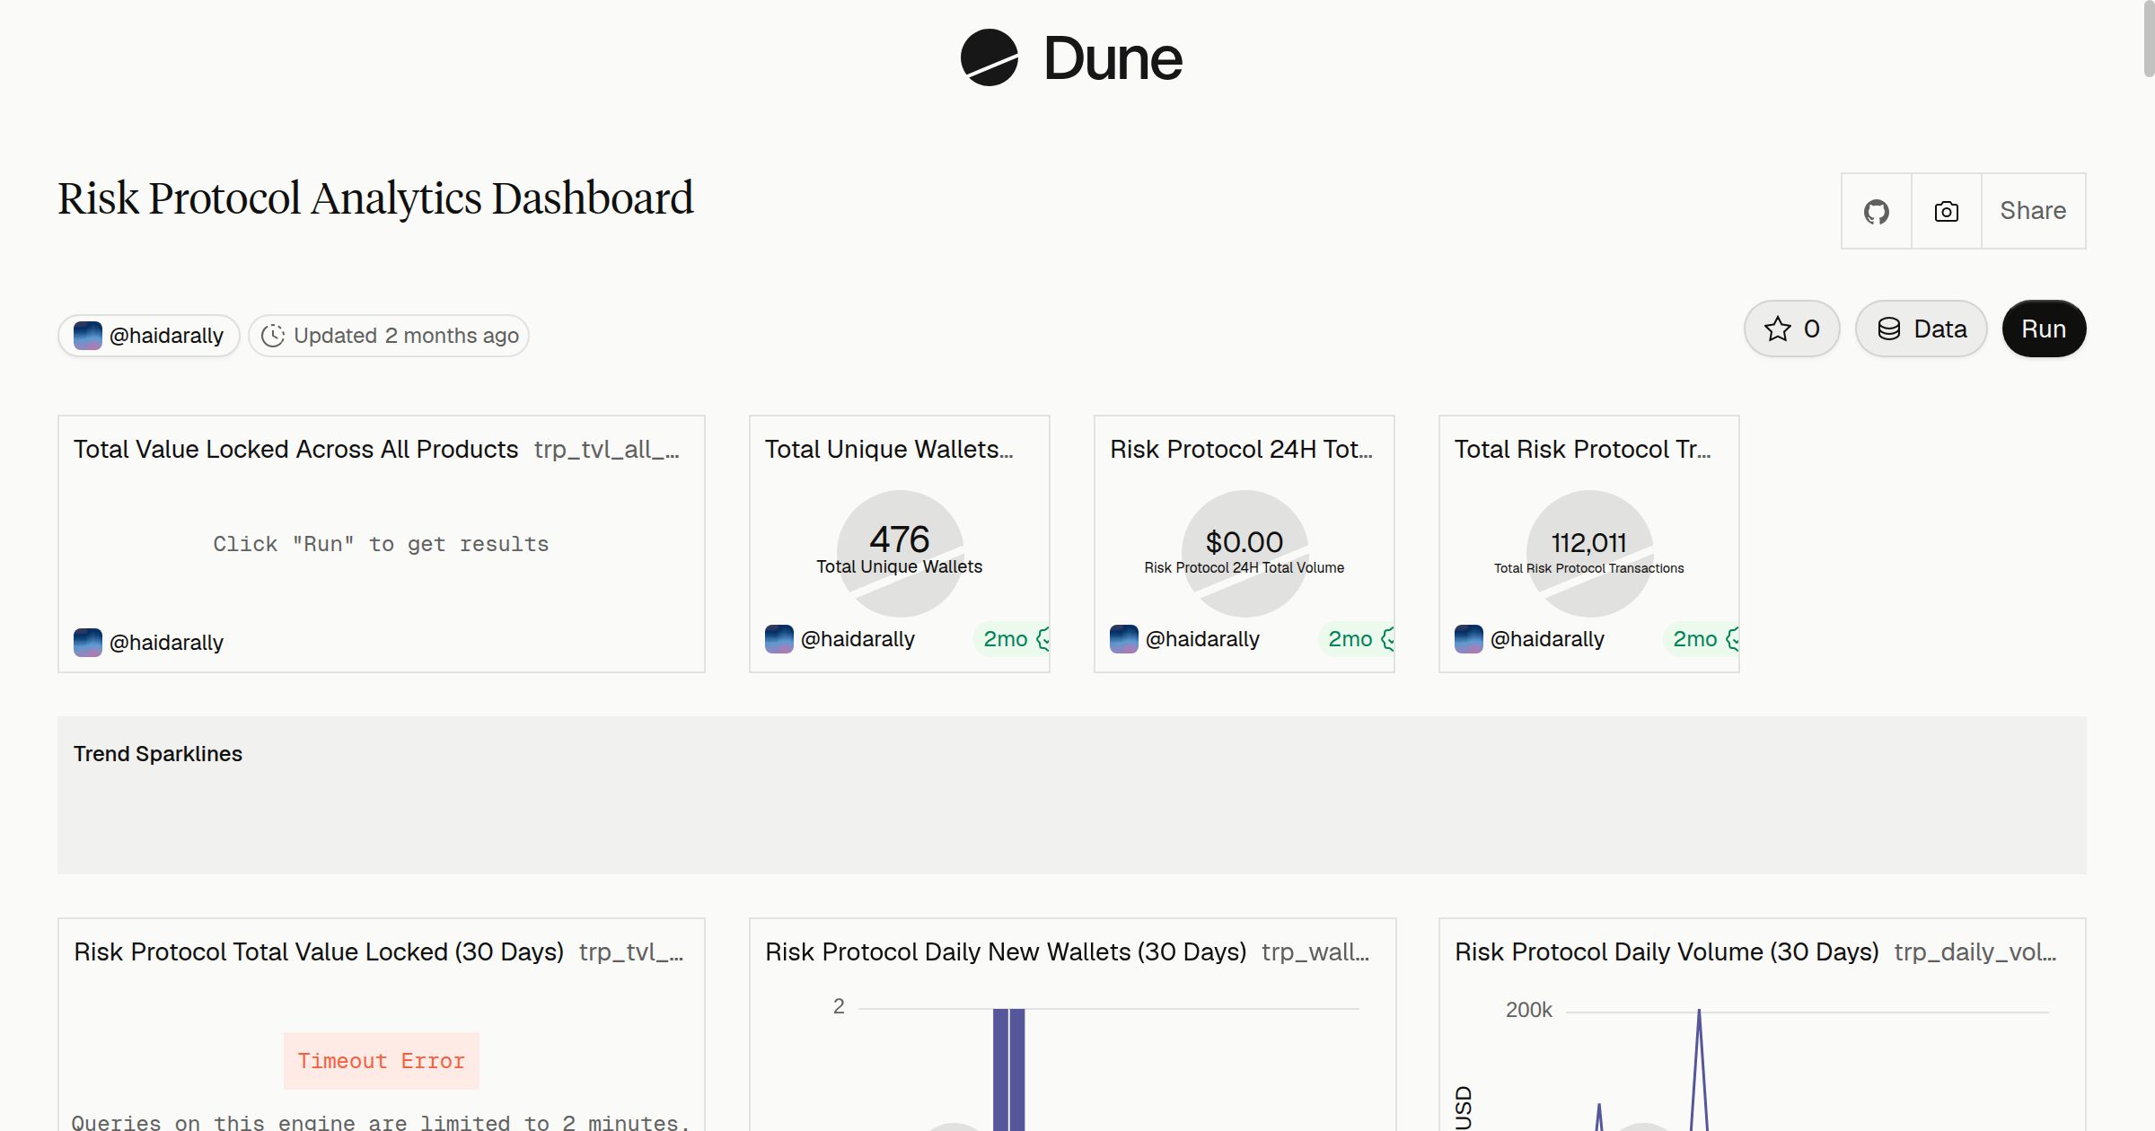
Task: Click the Dune logo icon
Action: click(x=989, y=57)
